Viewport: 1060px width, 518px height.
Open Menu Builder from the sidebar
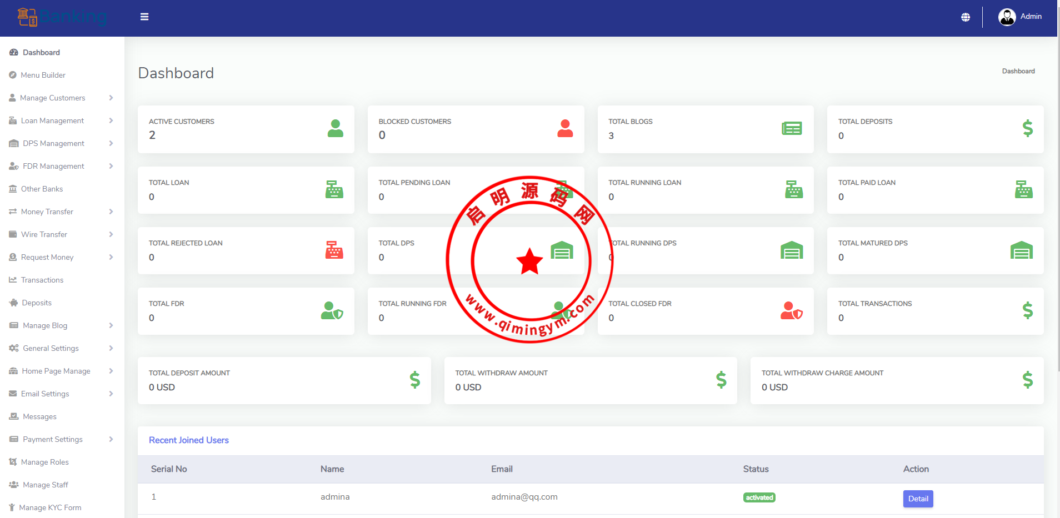[x=43, y=75]
